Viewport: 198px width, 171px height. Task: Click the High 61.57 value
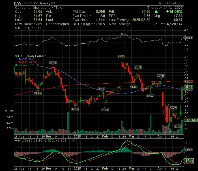click(38, 16)
